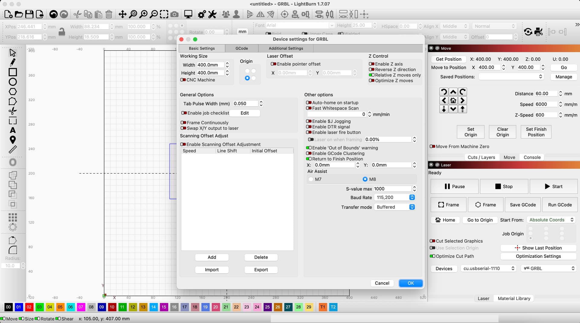Screen dimensions: 580x323
Task: Jog laser up with arrow in Move panel
Action: pyautogui.click(x=453, y=92)
